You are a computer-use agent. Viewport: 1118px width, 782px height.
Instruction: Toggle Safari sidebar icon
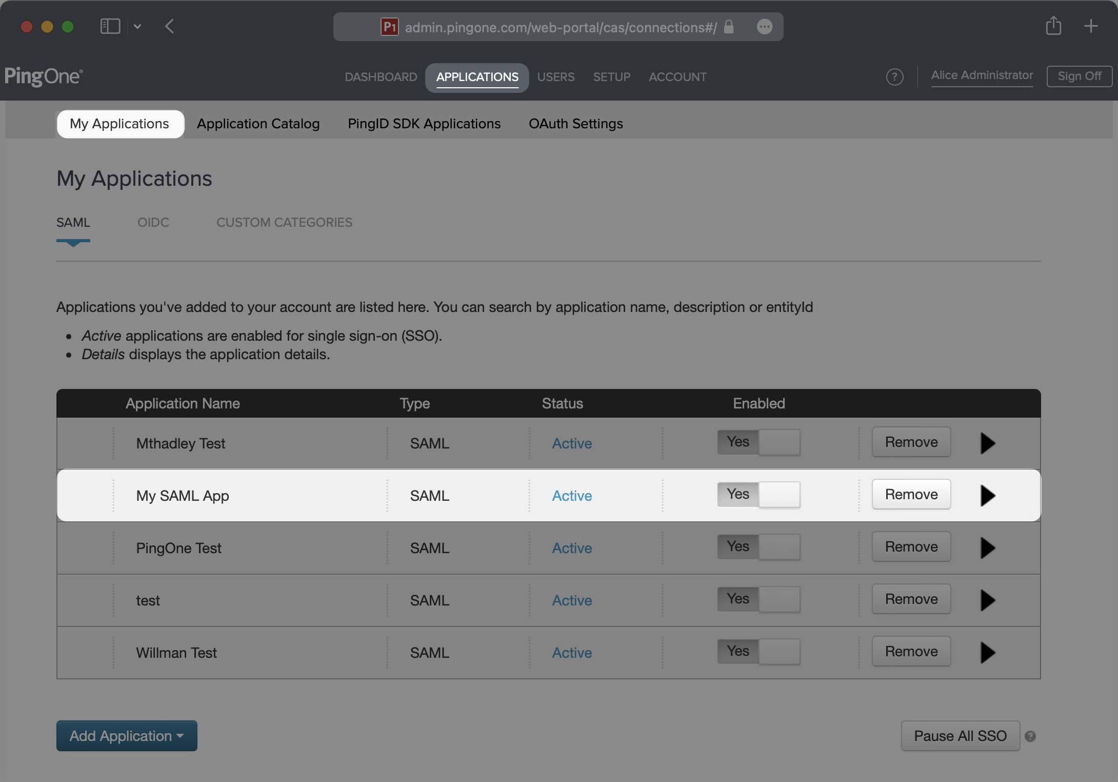point(110,26)
